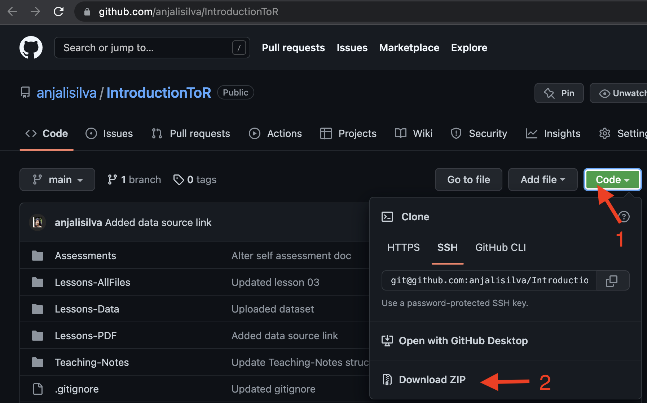
Task: Open the Teaching-Notes folder
Action: [92, 362]
